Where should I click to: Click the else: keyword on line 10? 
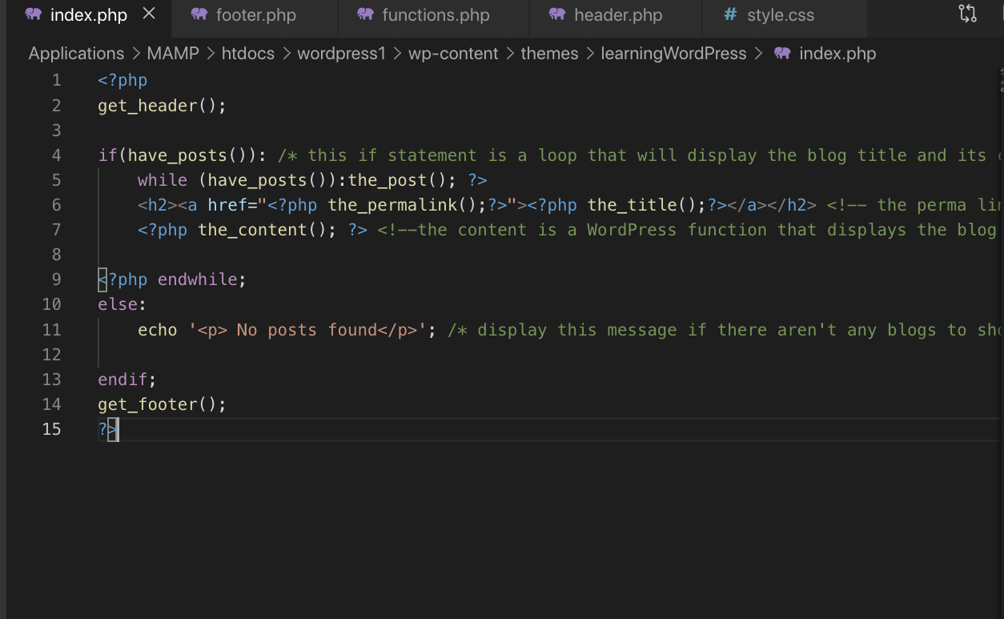[122, 304]
